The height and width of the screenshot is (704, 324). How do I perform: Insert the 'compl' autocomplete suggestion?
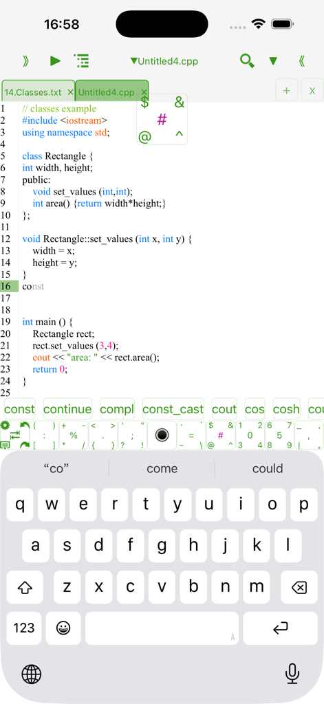point(117,409)
